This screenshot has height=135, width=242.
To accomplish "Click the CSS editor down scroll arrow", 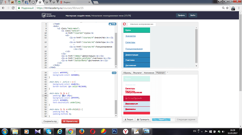I will (116, 116).
